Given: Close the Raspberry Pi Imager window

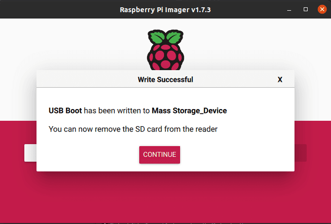Looking at the screenshot, I should 322,9.
